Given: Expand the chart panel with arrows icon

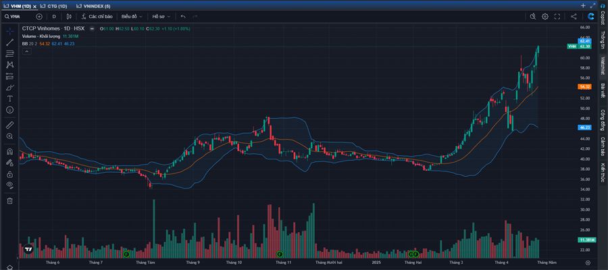Looking at the screenshot, I should pyautogui.click(x=592, y=5).
